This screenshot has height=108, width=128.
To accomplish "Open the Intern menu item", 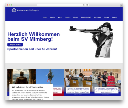I will point(114,17).
